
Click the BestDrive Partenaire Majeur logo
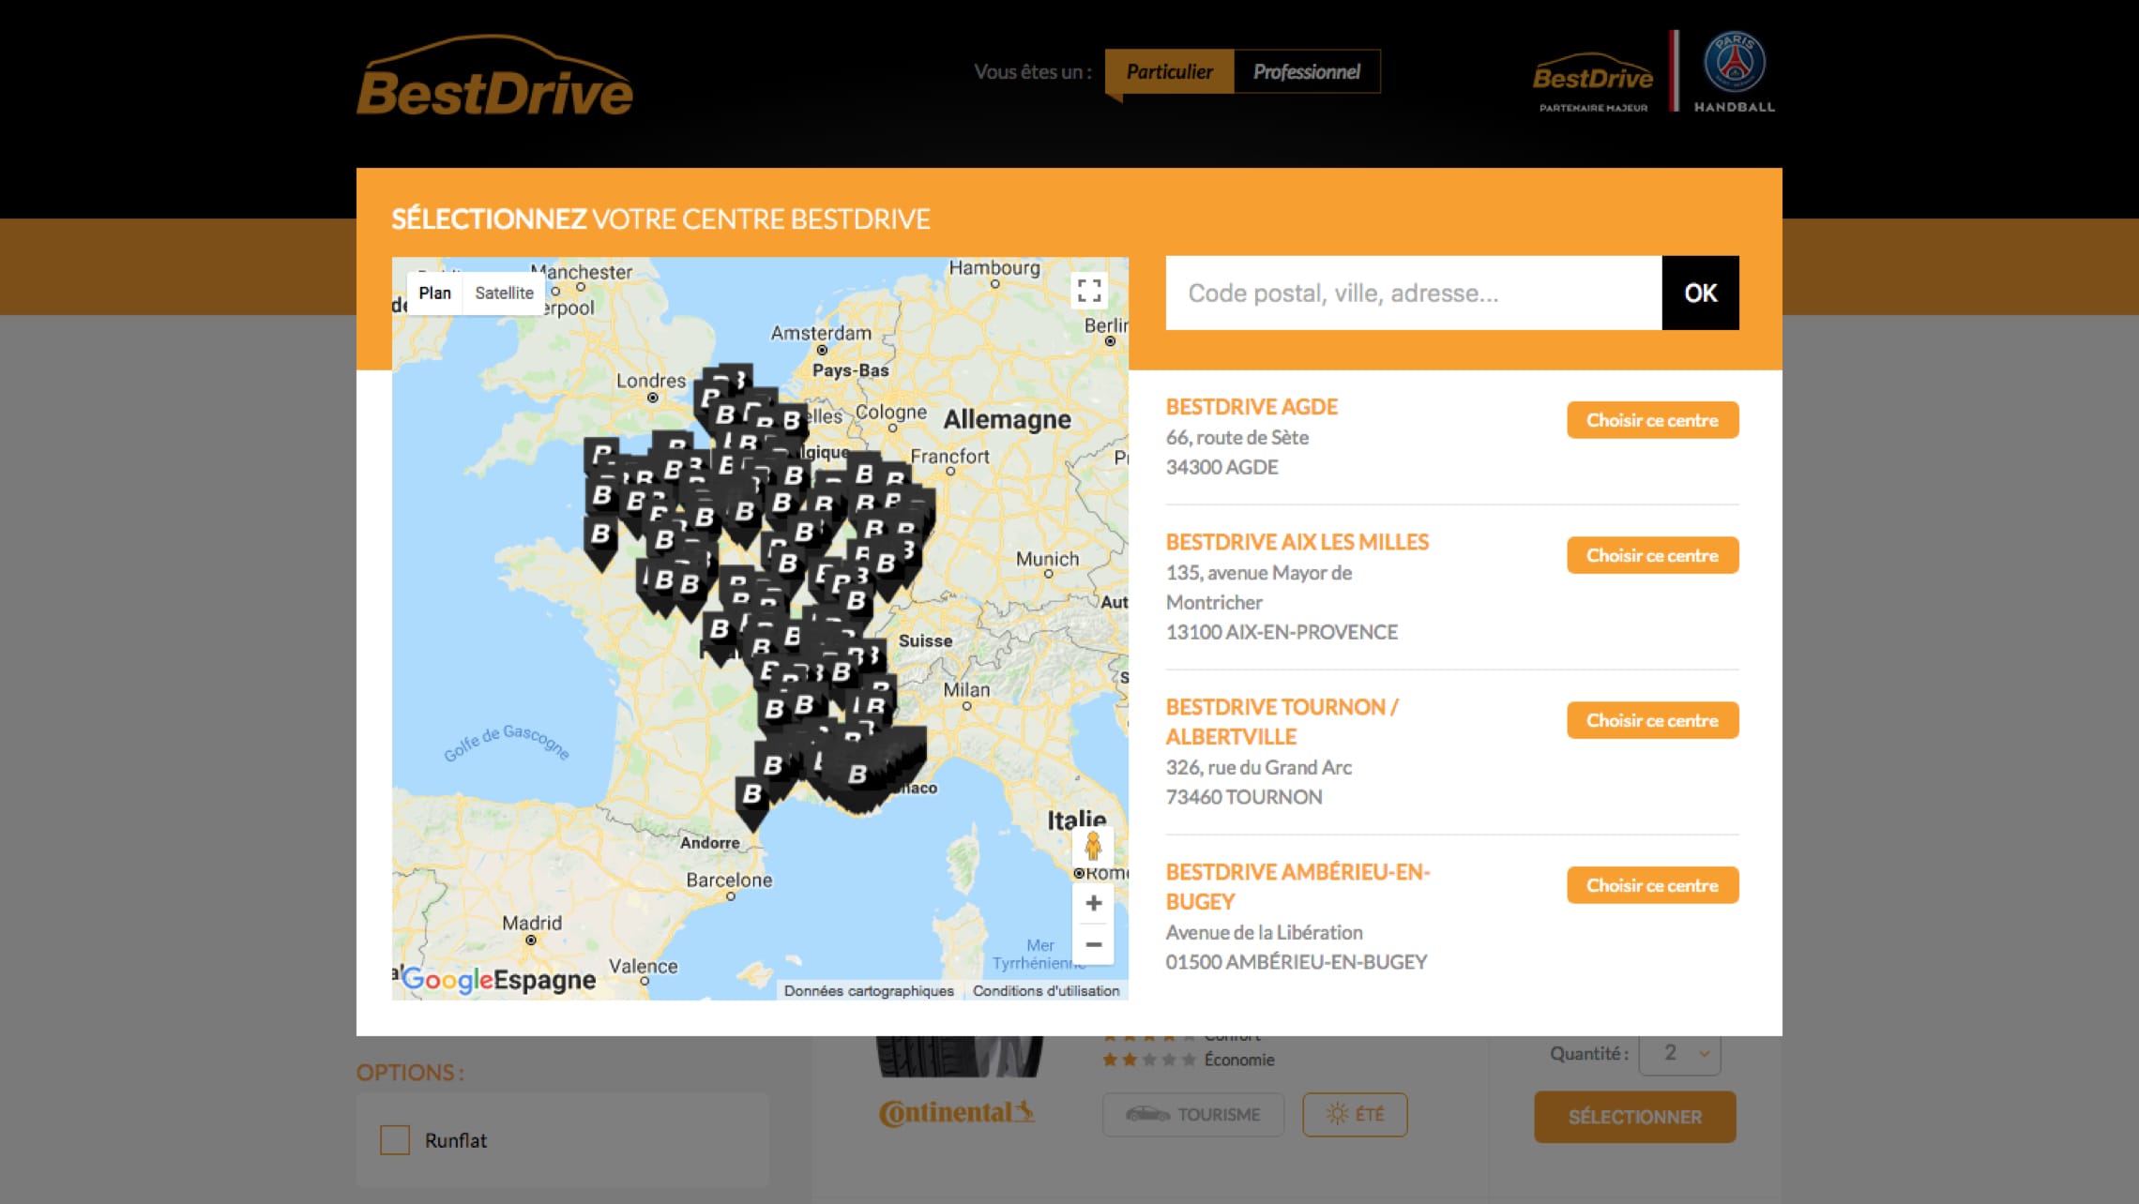pyautogui.click(x=1592, y=83)
